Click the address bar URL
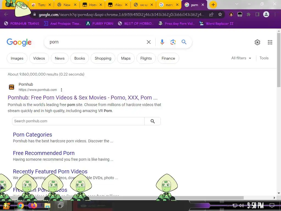The image size is (281, 211). pyautogui.click(x=121, y=15)
